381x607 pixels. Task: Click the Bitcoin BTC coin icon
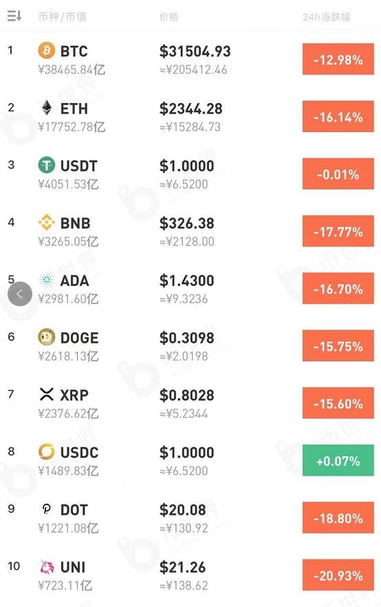pyautogui.click(x=46, y=50)
